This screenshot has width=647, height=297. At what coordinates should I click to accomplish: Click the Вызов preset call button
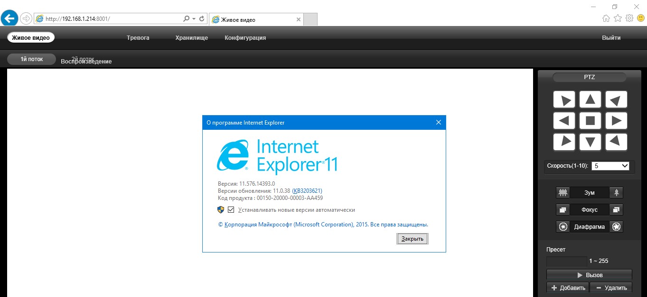tap(589, 275)
